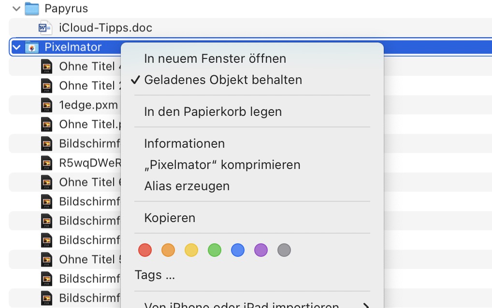This screenshot has height=308, width=492.
Task: Click the Papyrus folder icon
Action: (x=31, y=8)
